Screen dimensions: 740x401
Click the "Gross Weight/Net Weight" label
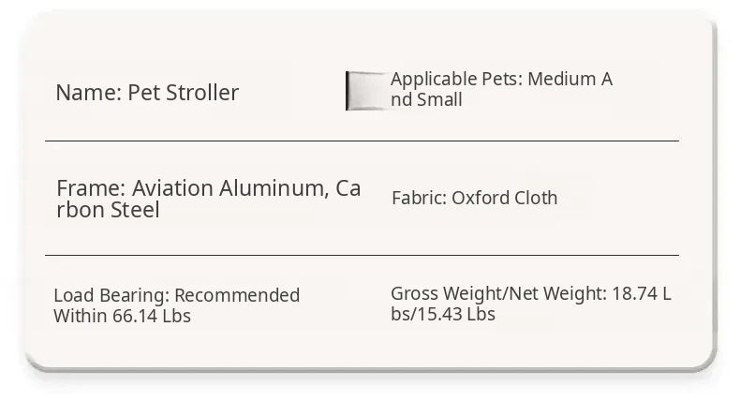coord(498,294)
